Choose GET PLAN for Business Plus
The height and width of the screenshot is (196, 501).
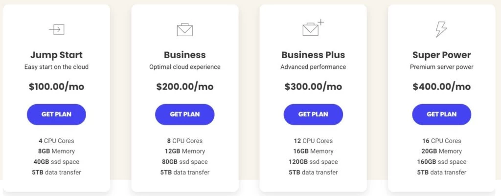point(313,114)
